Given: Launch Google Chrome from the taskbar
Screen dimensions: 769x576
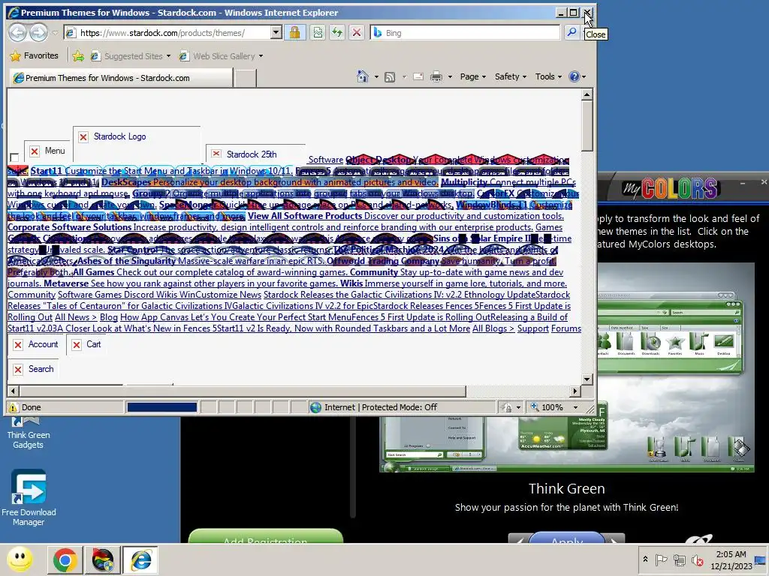Looking at the screenshot, I should click(x=65, y=559).
